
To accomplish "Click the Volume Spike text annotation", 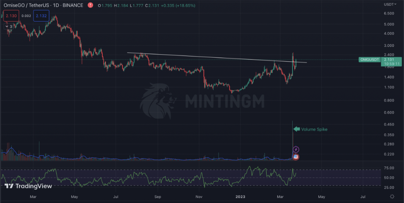I will coord(314,129).
